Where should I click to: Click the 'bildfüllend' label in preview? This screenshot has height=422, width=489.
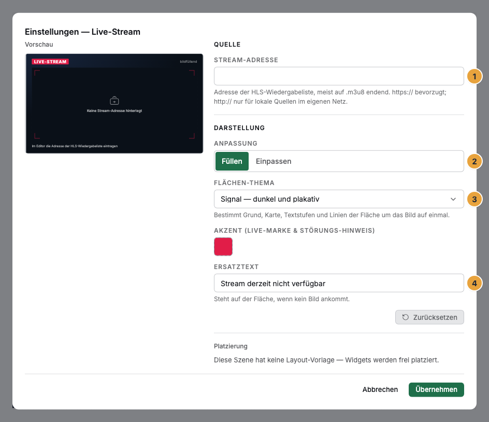click(x=189, y=62)
